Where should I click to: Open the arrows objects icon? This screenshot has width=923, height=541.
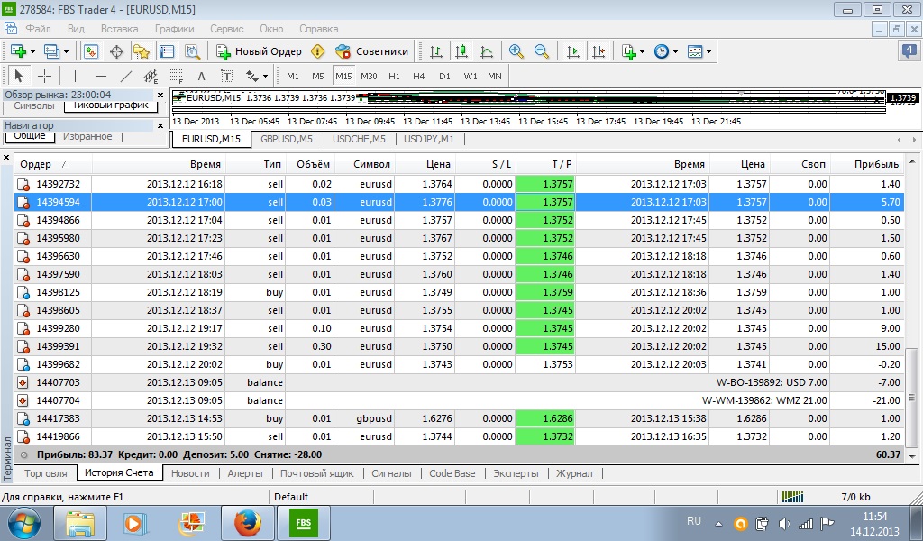coord(252,76)
